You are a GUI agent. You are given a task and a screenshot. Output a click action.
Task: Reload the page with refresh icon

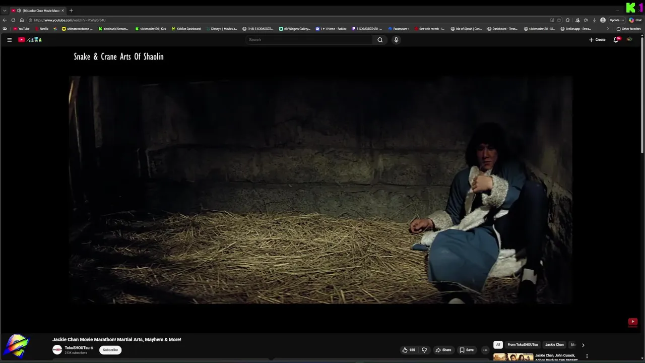(13, 20)
